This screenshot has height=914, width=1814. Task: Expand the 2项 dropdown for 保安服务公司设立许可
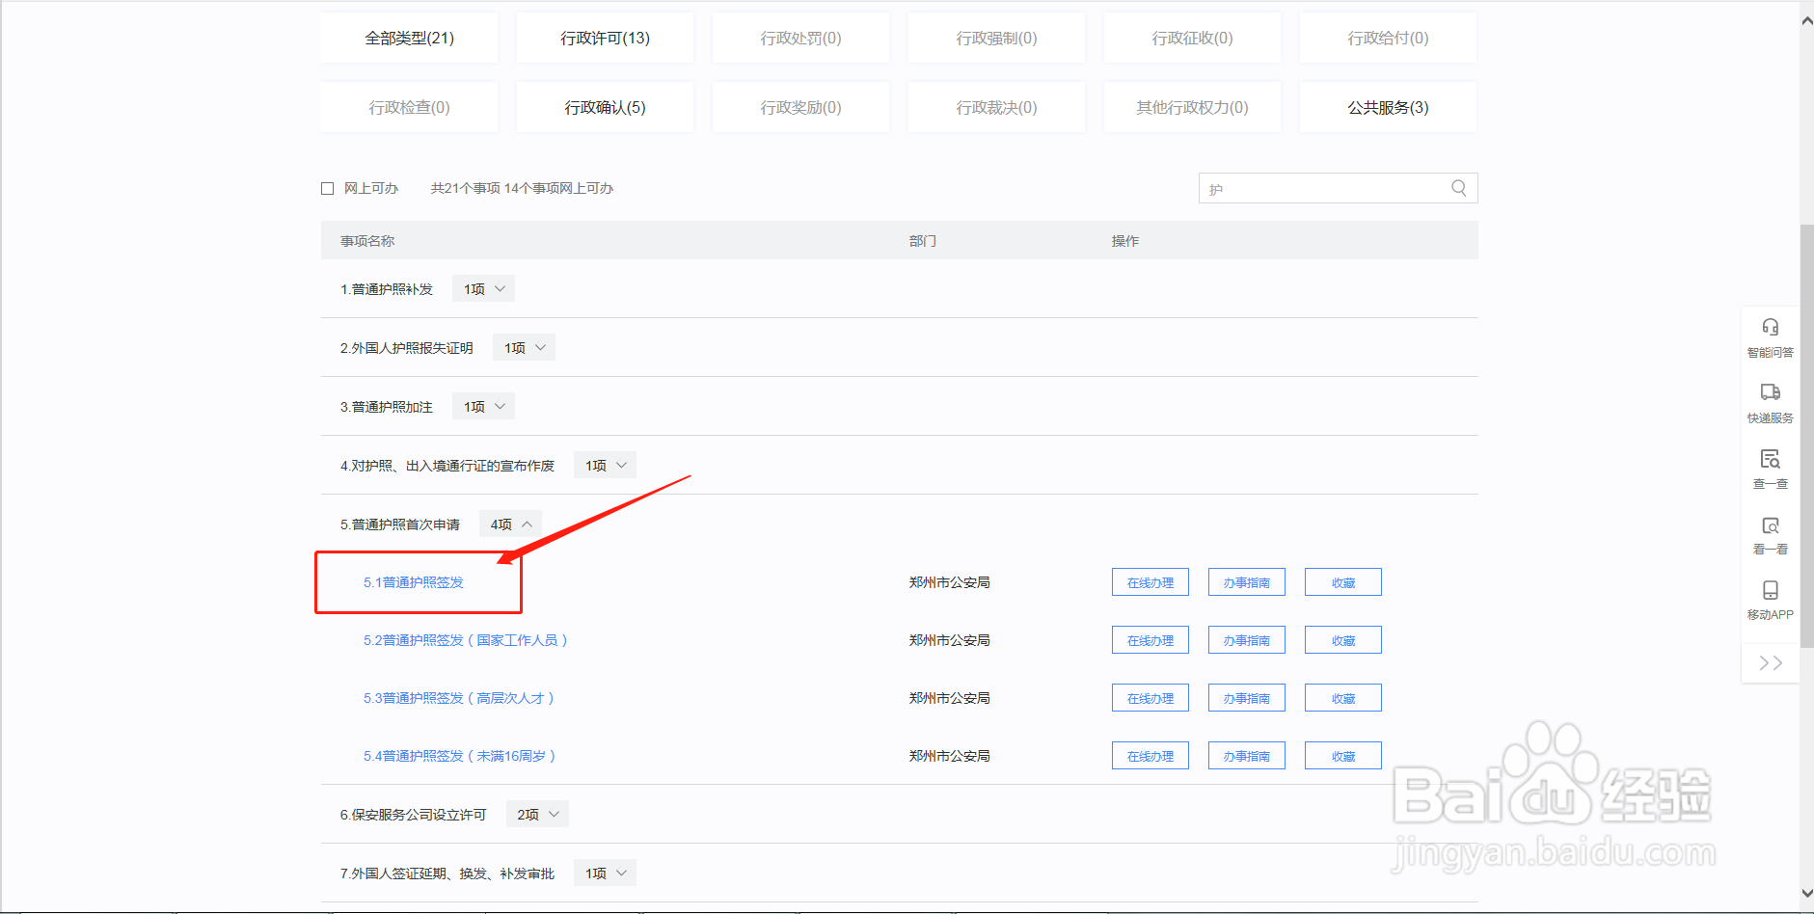pyautogui.click(x=536, y=813)
